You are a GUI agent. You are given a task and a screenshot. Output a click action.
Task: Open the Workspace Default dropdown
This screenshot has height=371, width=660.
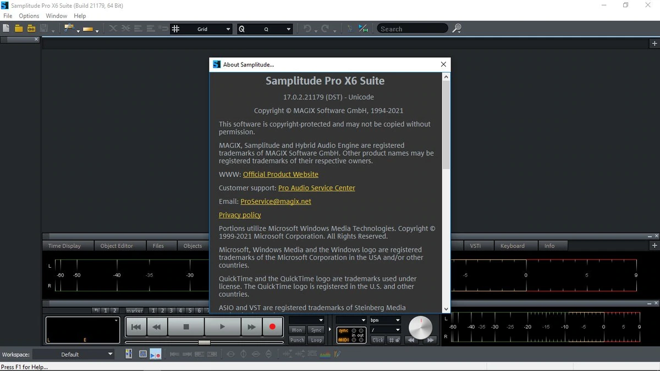[x=74, y=355]
